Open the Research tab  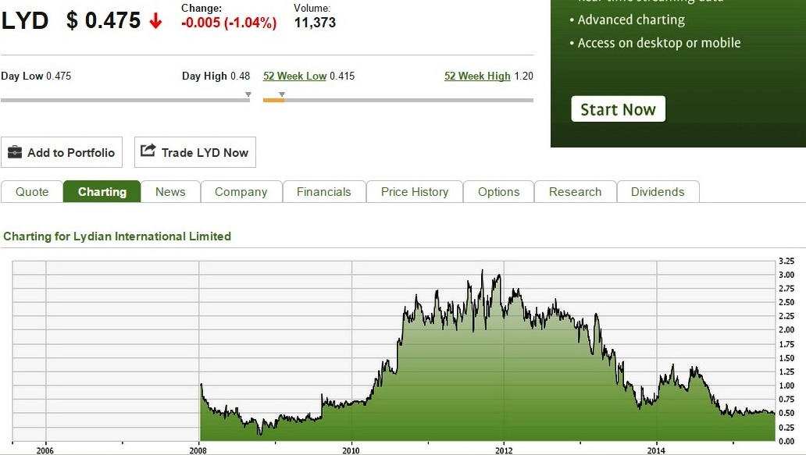coord(575,191)
